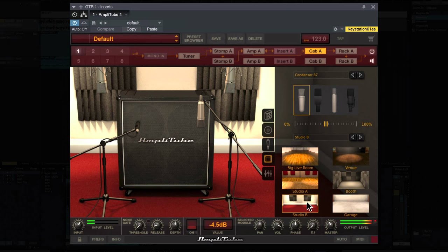Select next microphone with right arrow
This screenshot has width=448, height=252.
360,75
